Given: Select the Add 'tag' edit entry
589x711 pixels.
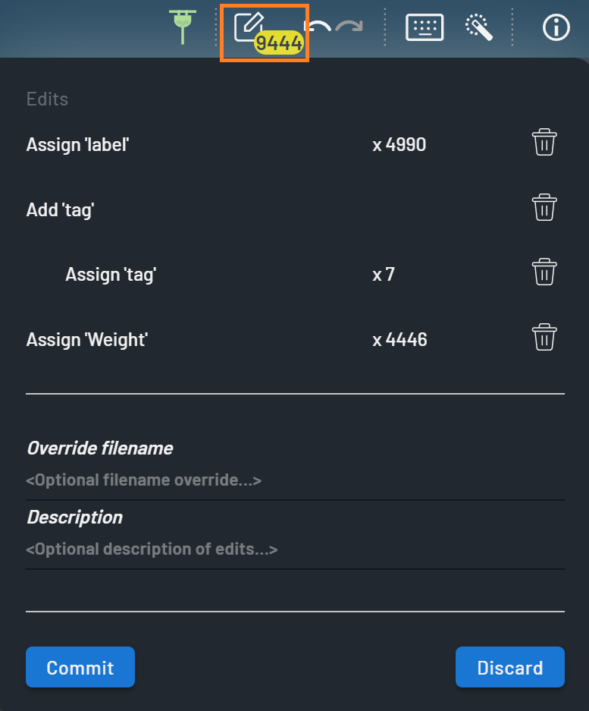Looking at the screenshot, I should (x=60, y=209).
